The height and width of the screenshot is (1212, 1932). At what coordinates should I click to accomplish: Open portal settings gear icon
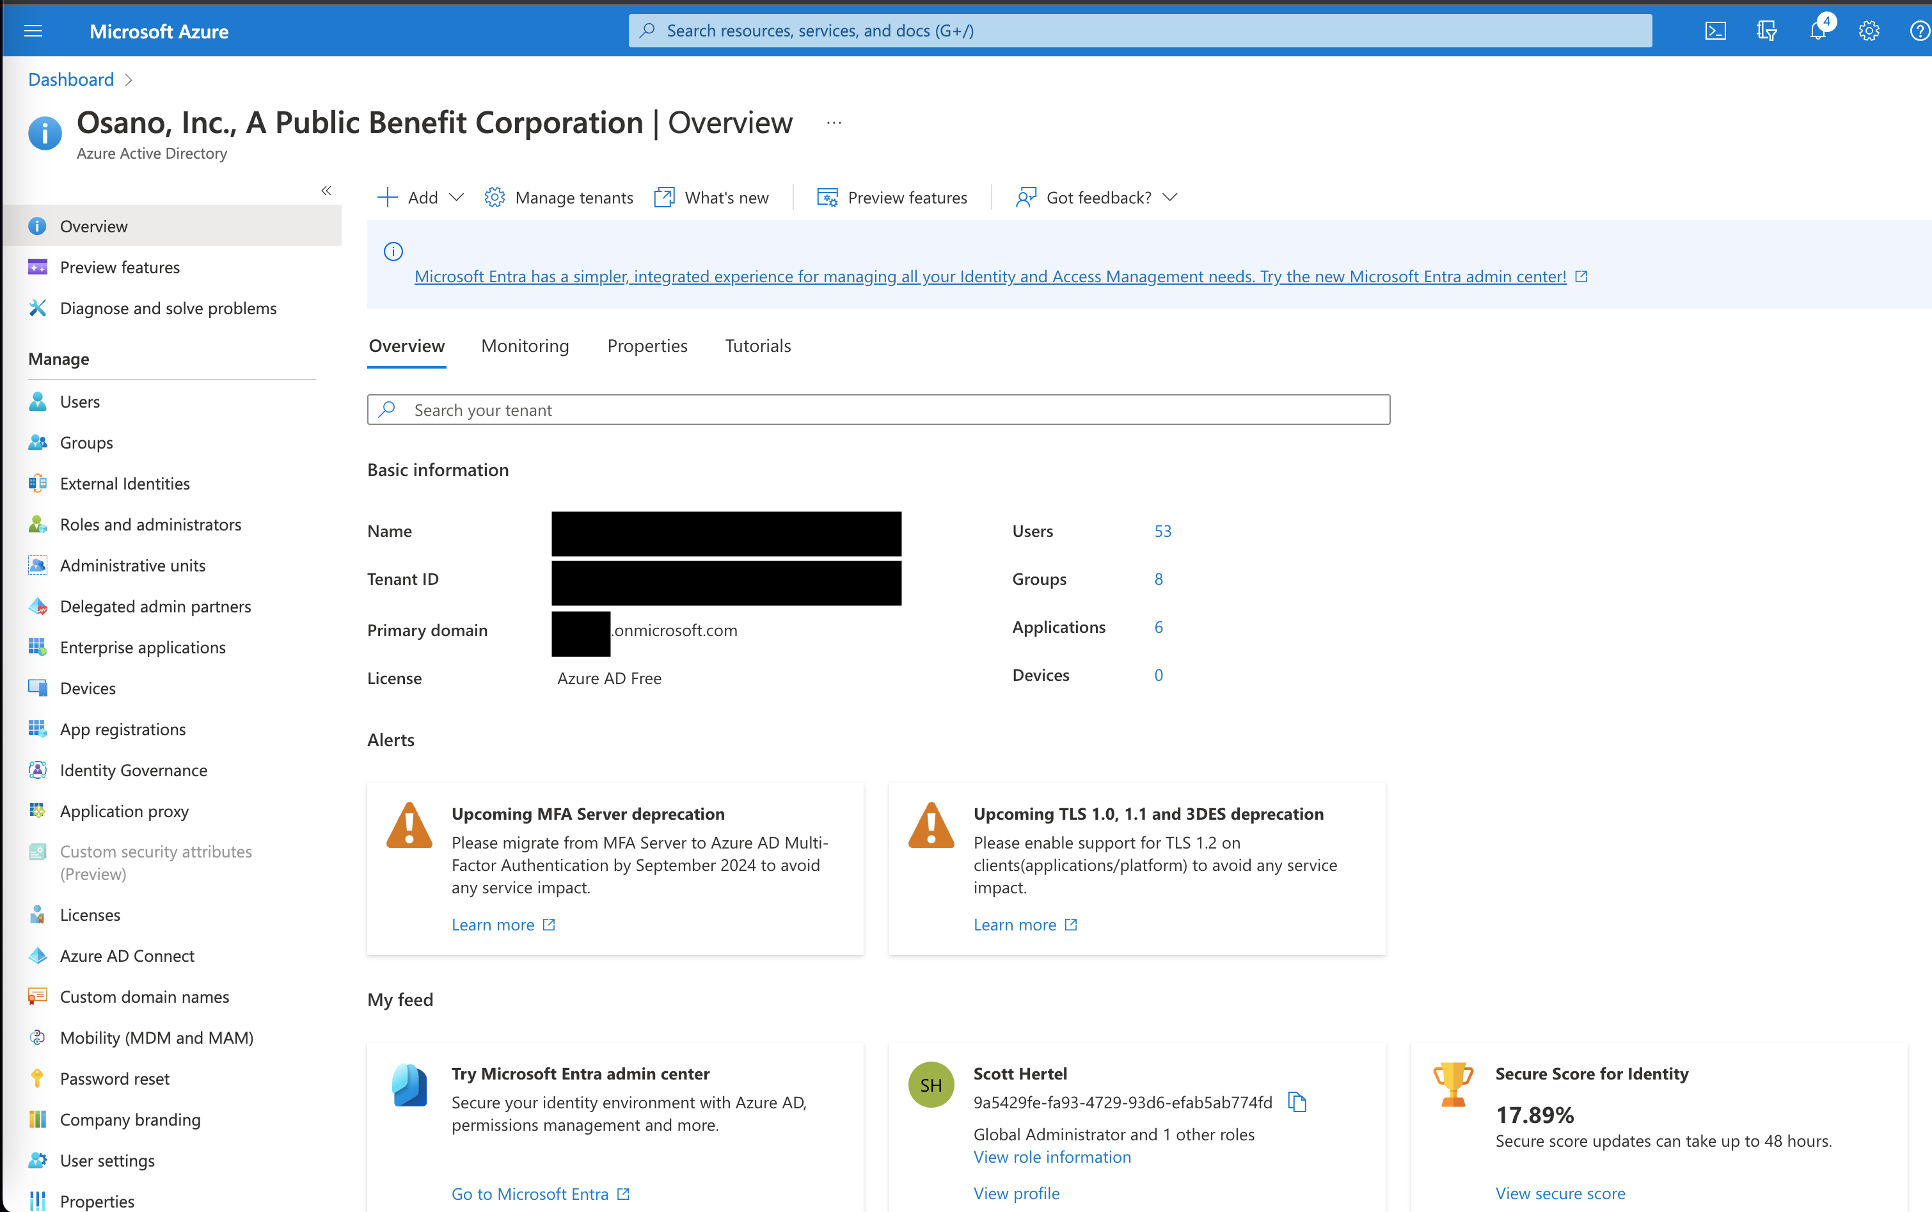pos(1869,31)
